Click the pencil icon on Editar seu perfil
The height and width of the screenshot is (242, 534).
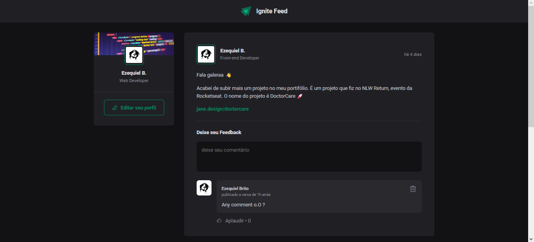coord(116,107)
